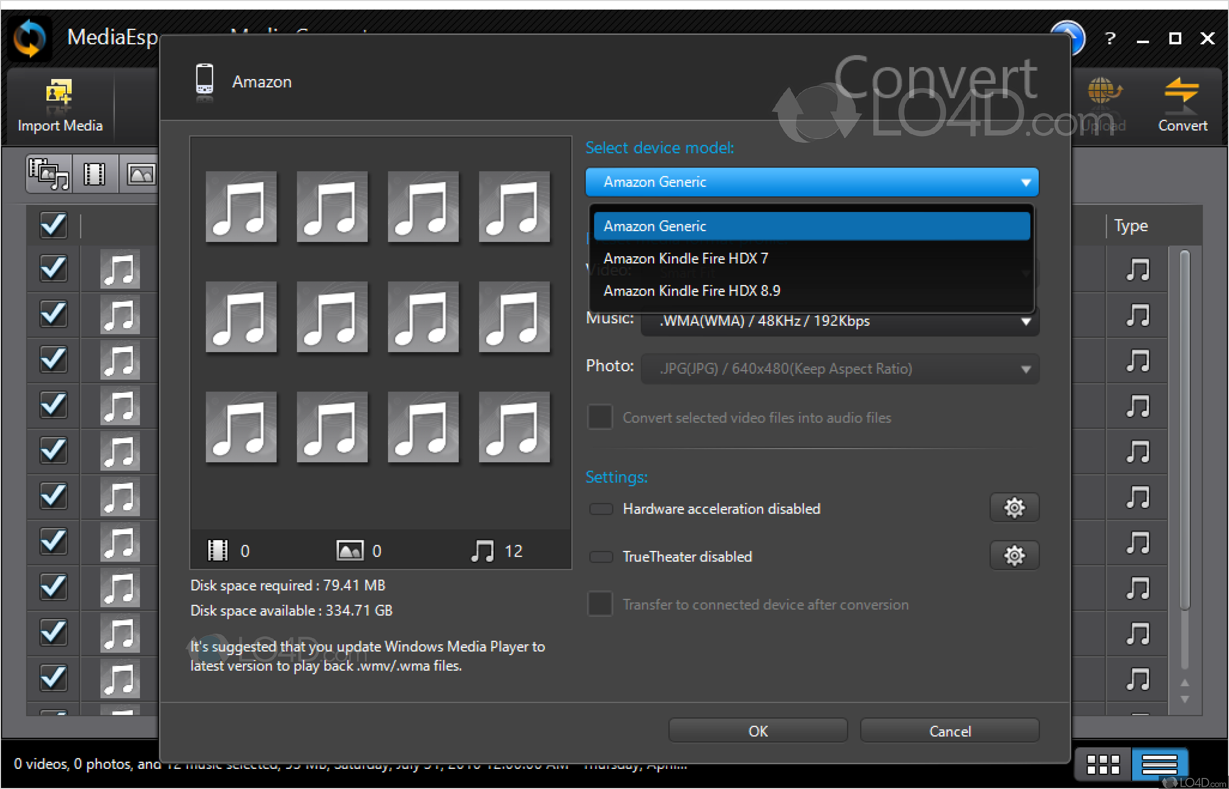Click the OK button
This screenshot has width=1229, height=789.
pyautogui.click(x=758, y=731)
